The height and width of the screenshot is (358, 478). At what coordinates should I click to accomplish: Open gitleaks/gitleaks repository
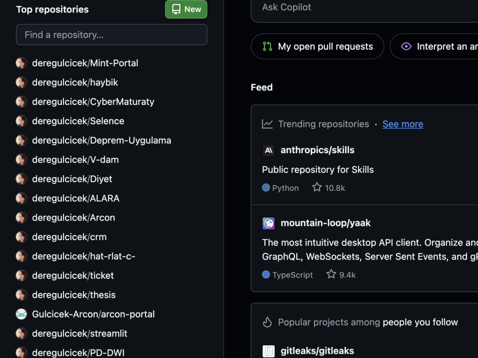click(x=317, y=351)
